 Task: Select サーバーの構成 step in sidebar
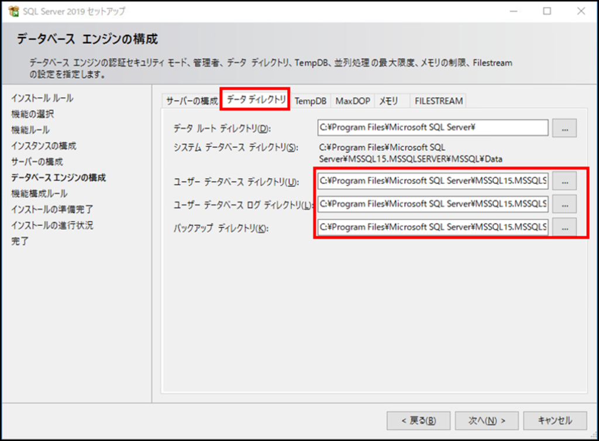(37, 162)
